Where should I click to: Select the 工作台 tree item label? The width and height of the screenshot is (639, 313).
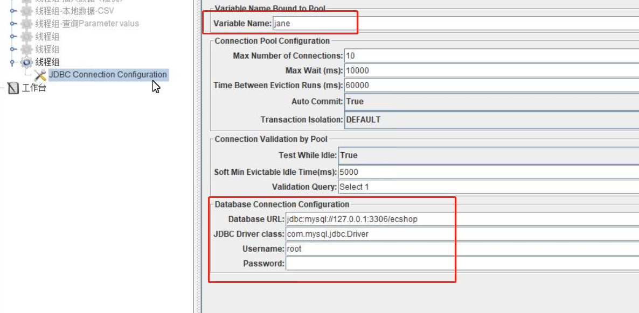coord(34,88)
